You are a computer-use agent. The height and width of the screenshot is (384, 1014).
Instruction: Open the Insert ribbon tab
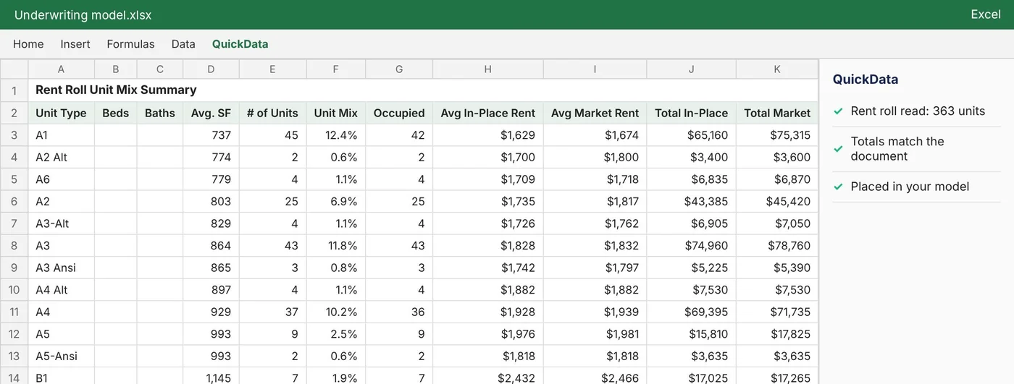[x=75, y=44]
